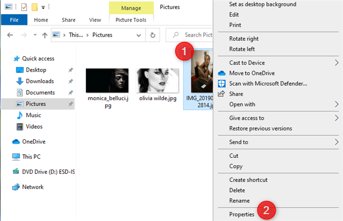Click the 'This...' breadcrumb in address bar
The image size is (343, 221).
(x=76, y=35)
